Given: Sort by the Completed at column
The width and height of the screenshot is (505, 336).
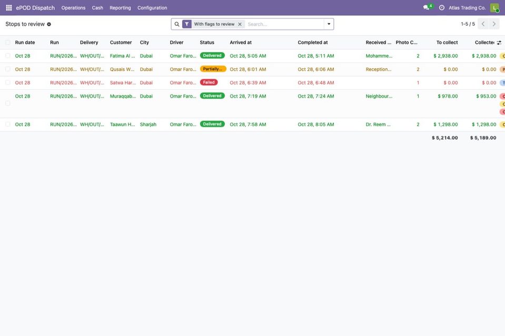Looking at the screenshot, I should click(312, 43).
